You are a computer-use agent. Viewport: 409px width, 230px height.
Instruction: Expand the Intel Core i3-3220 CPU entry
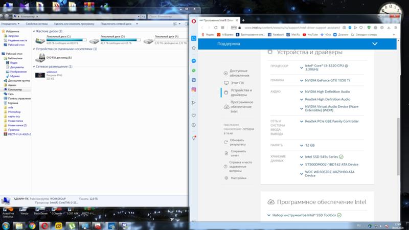tap(302, 68)
